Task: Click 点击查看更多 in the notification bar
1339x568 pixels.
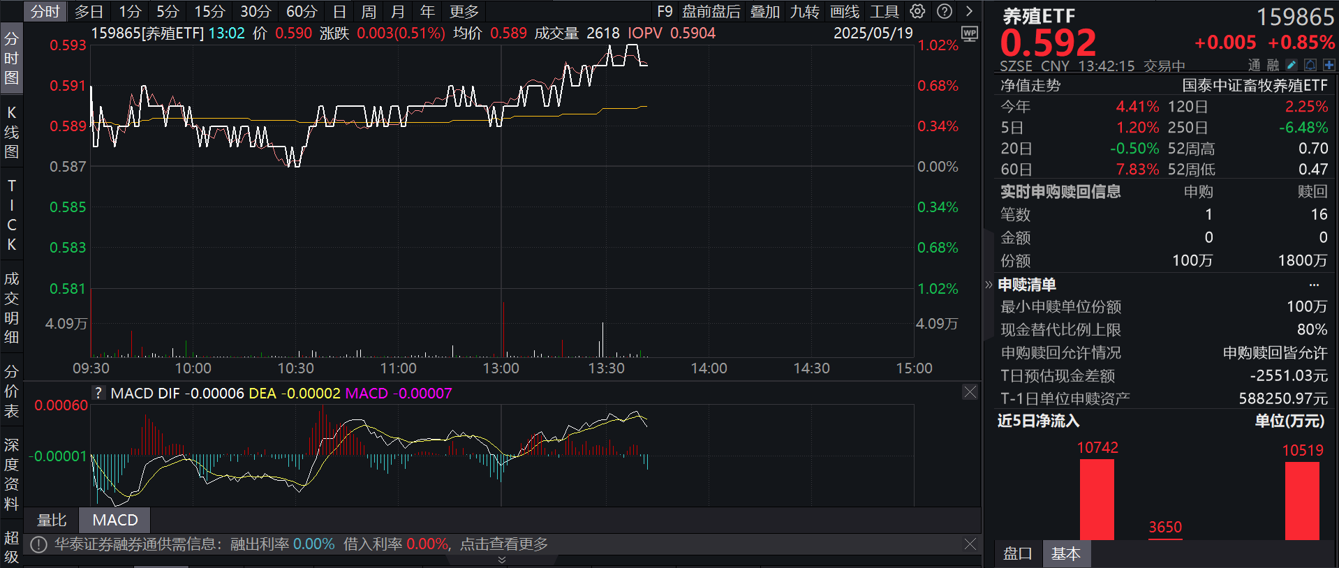Action: tap(503, 544)
